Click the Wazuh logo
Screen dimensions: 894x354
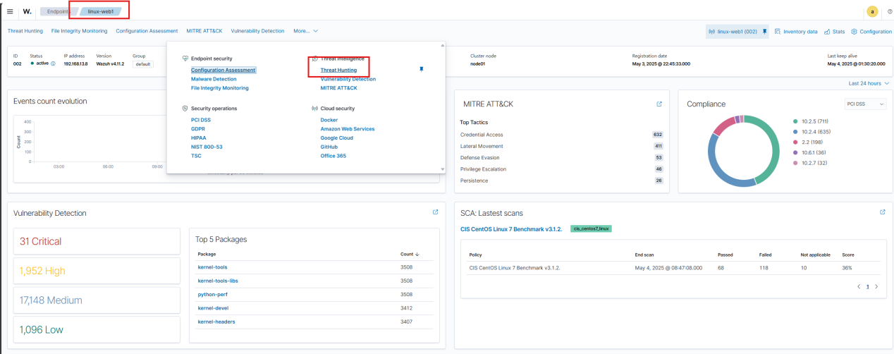[x=27, y=11]
